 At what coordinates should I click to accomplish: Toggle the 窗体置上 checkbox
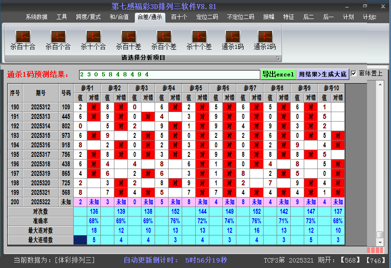click(x=354, y=74)
